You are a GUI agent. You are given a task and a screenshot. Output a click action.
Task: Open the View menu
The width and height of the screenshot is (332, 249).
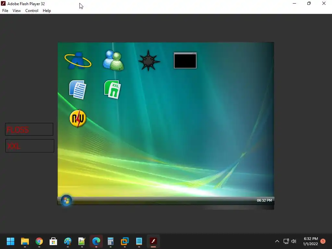(x=17, y=11)
